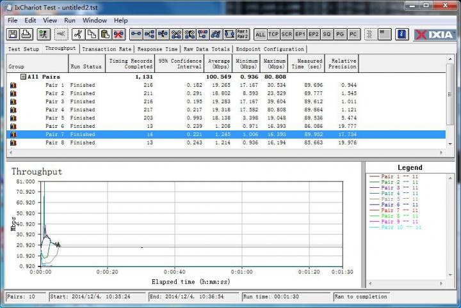Image resolution: width=461 pixels, height=308 pixels.
Task: Click the Pair1 Pair2 toolbar icon
Action: pos(243,35)
